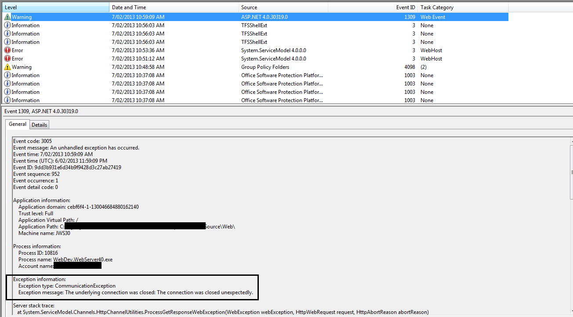Click the information icon on the topmost TFSShellExt event
The height and width of the screenshot is (317, 573).
[x=7, y=25]
